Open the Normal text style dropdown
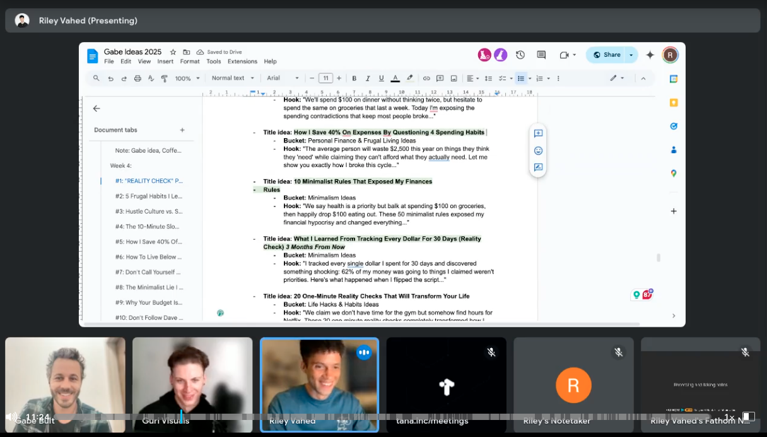The width and height of the screenshot is (767, 437). click(233, 78)
